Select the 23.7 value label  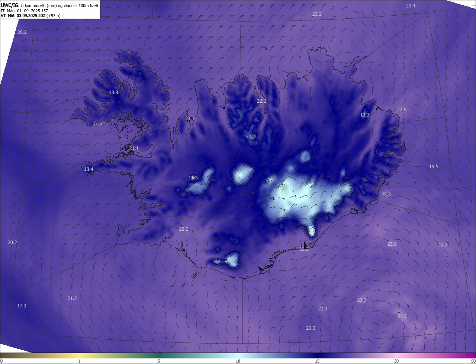point(361,300)
